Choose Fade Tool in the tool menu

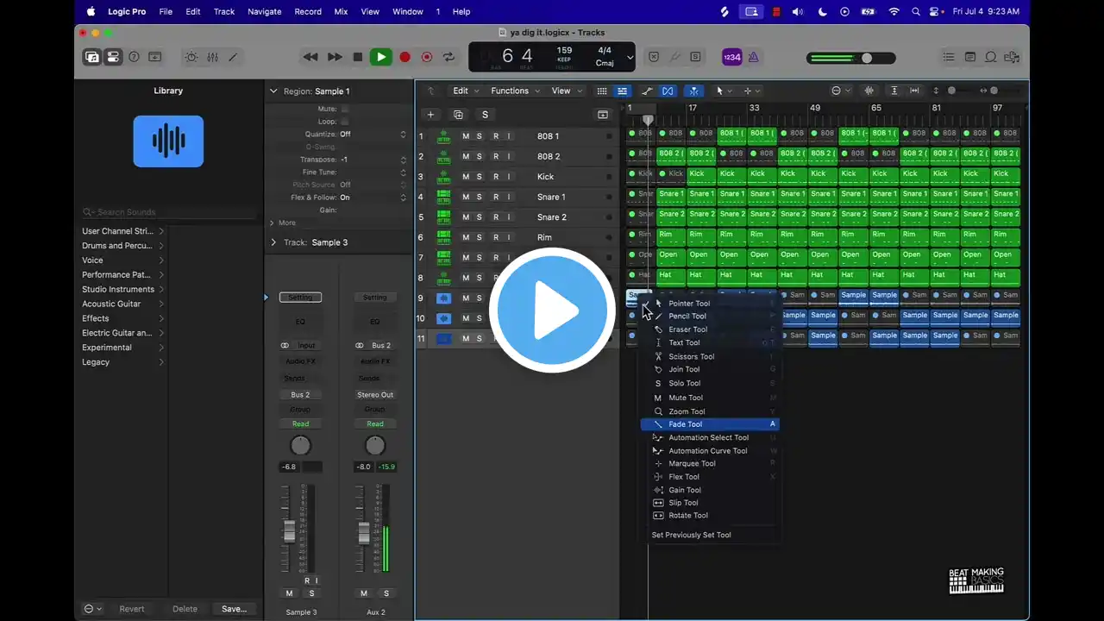685,424
